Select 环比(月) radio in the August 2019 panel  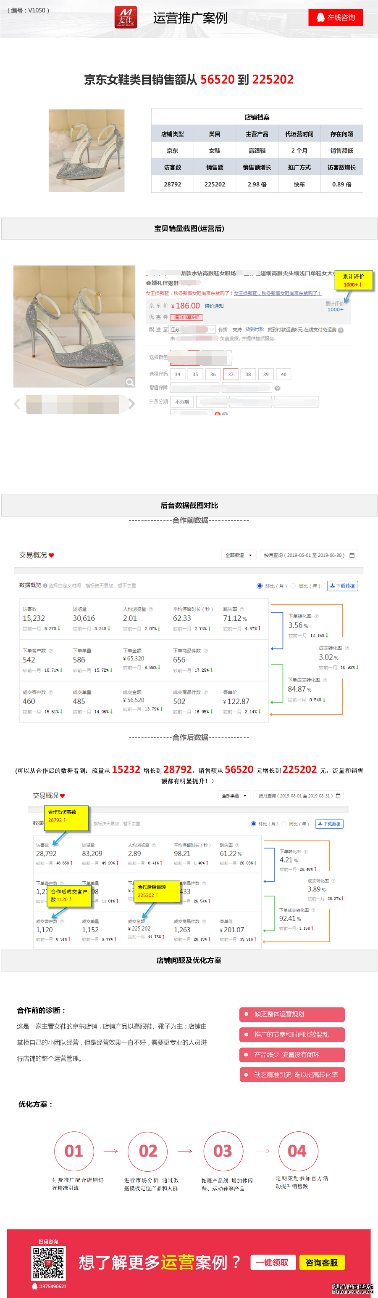pos(253,824)
